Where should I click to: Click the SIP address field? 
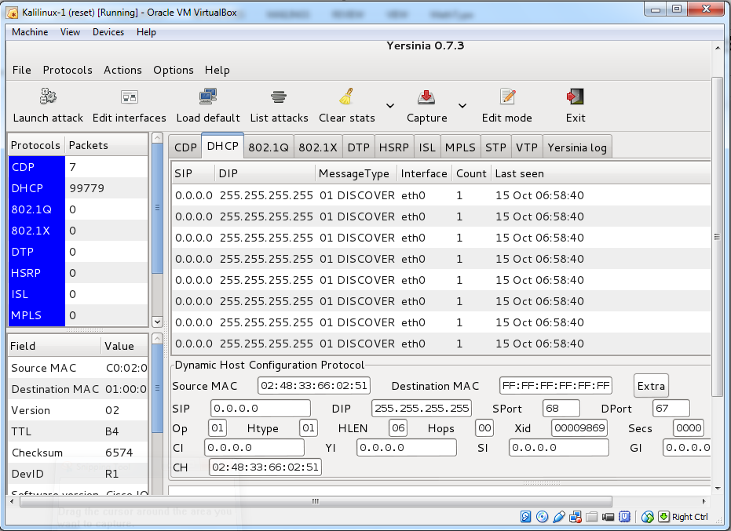pos(260,409)
